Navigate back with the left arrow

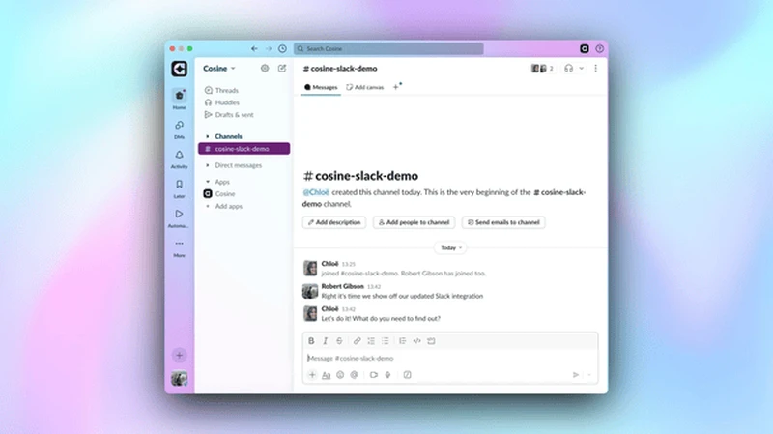point(254,49)
